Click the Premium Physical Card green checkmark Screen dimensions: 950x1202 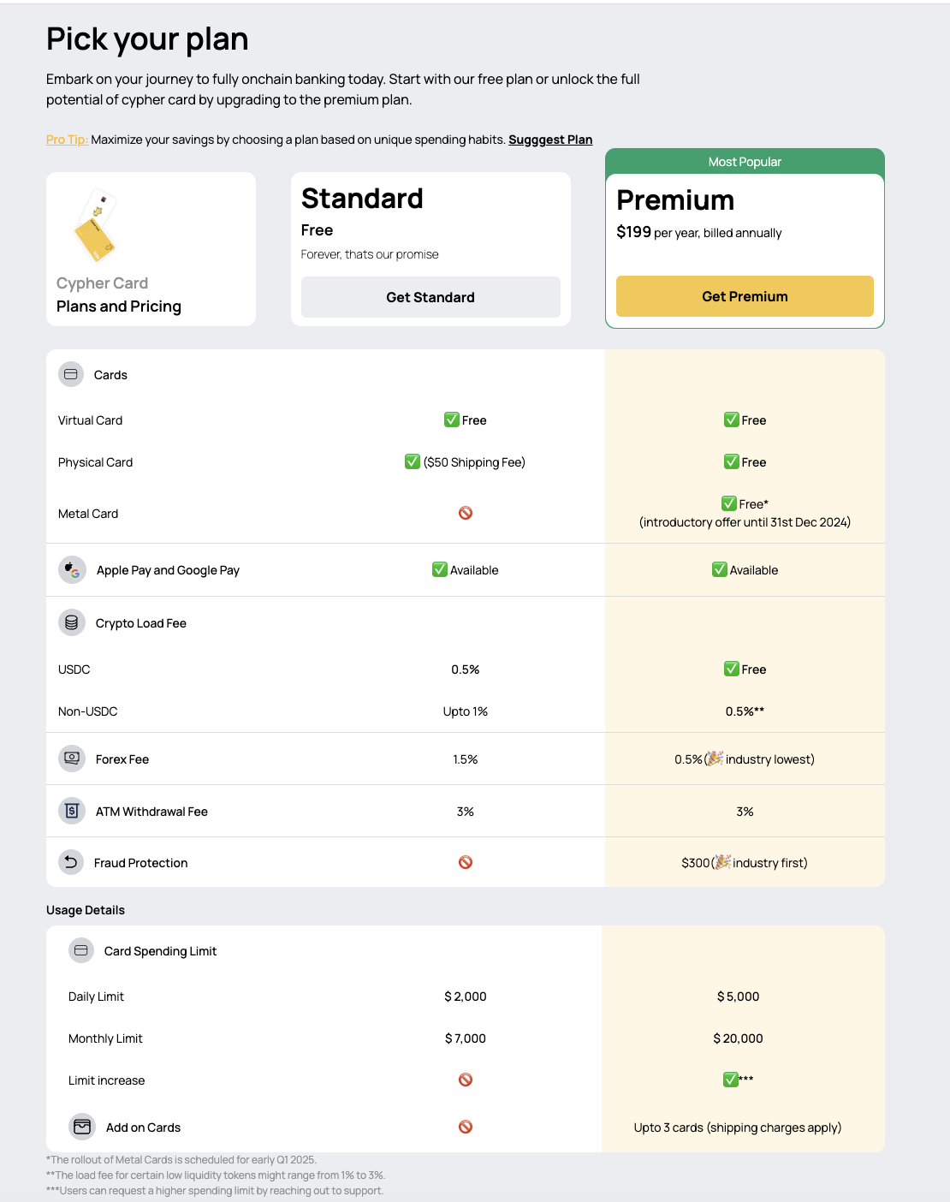point(732,461)
